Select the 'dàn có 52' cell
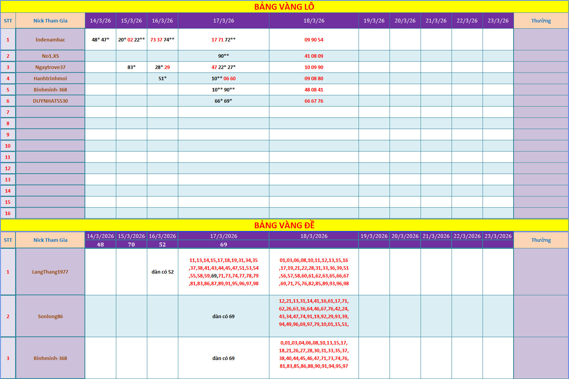 pos(162,272)
